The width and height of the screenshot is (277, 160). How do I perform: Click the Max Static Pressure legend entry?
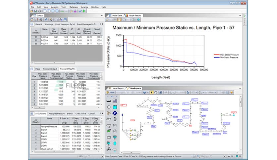(x=226, y=55)
